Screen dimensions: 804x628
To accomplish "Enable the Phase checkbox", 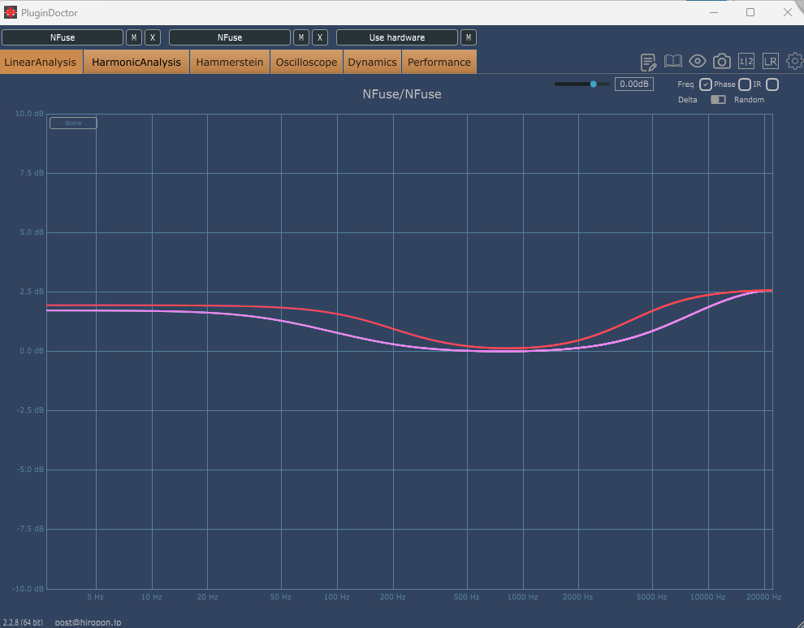I will [745, 84].
